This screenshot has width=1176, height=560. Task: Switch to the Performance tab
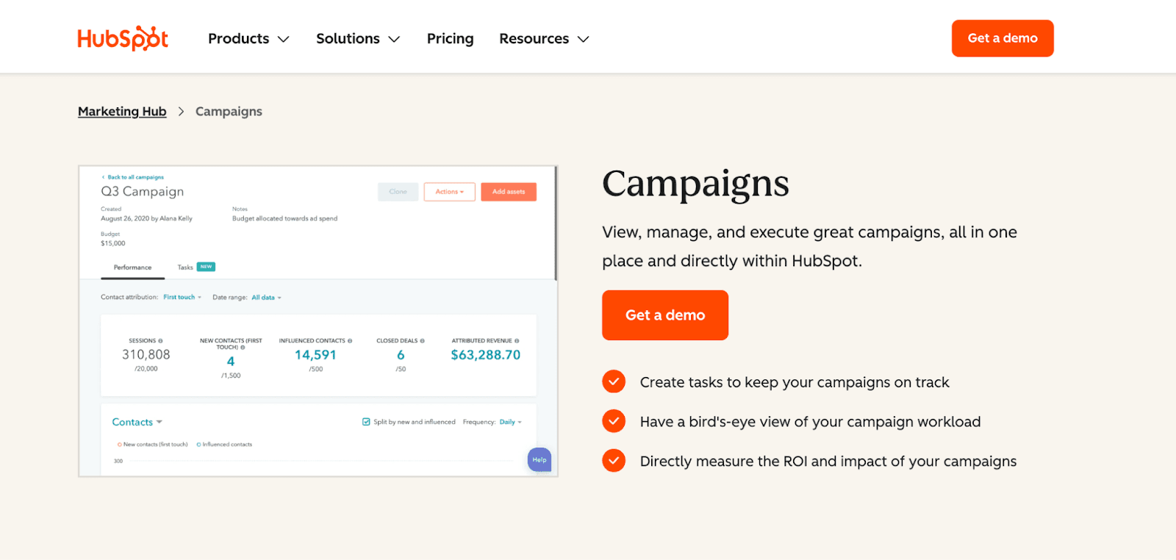tap(132, 268)
